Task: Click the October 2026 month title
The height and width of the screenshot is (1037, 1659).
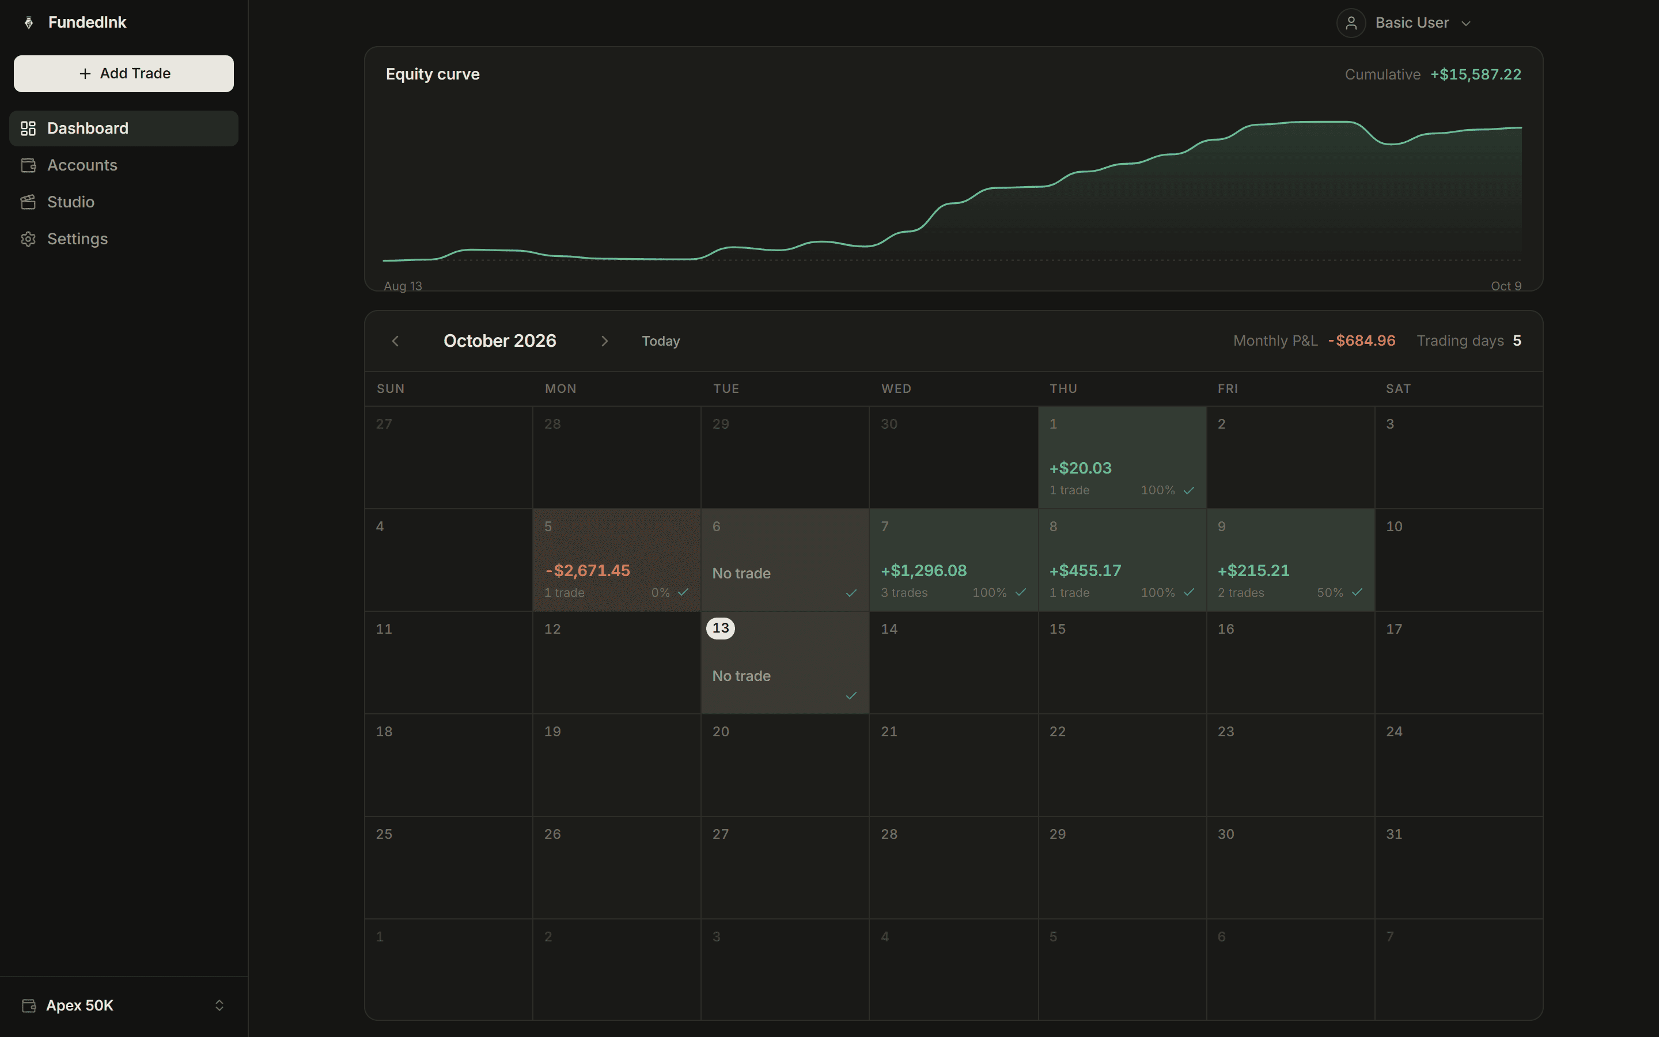Action: tap(500, 341)
